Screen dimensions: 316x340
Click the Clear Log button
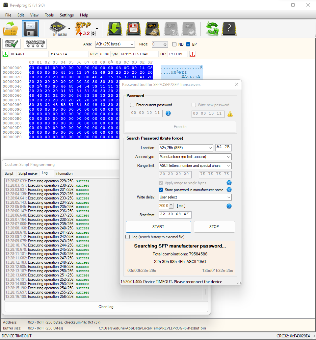pos(106,307)
